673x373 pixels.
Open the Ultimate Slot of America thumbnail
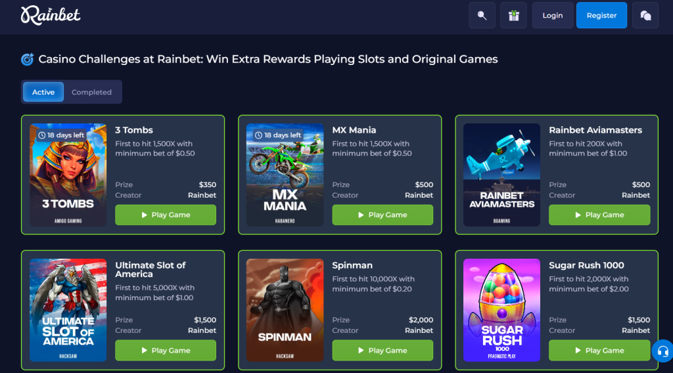tap(68, 310)
